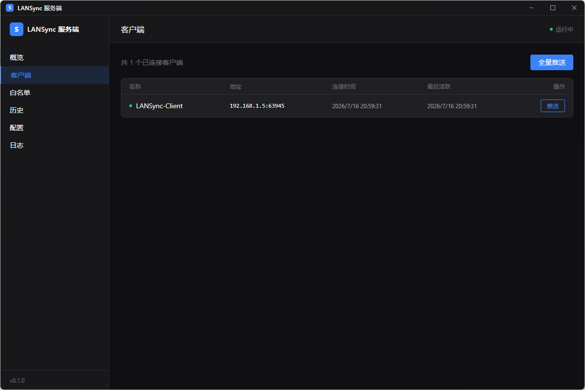This screenshot has width=585, height=390.
Task: Click the green online dot beside LANSync-Client
Action: [x=131, y=106]
